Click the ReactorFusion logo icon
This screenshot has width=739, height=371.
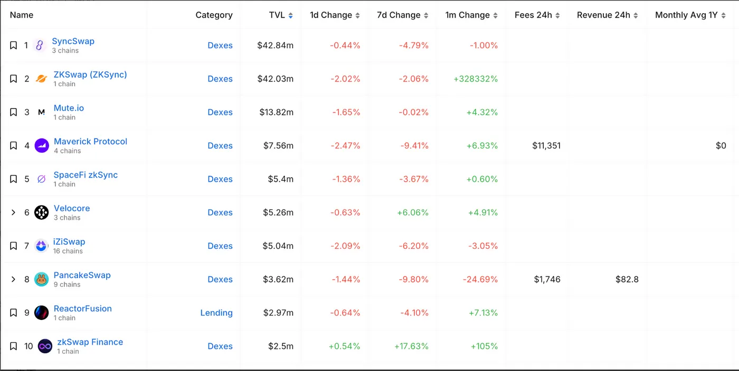click(x=41, y=313)
